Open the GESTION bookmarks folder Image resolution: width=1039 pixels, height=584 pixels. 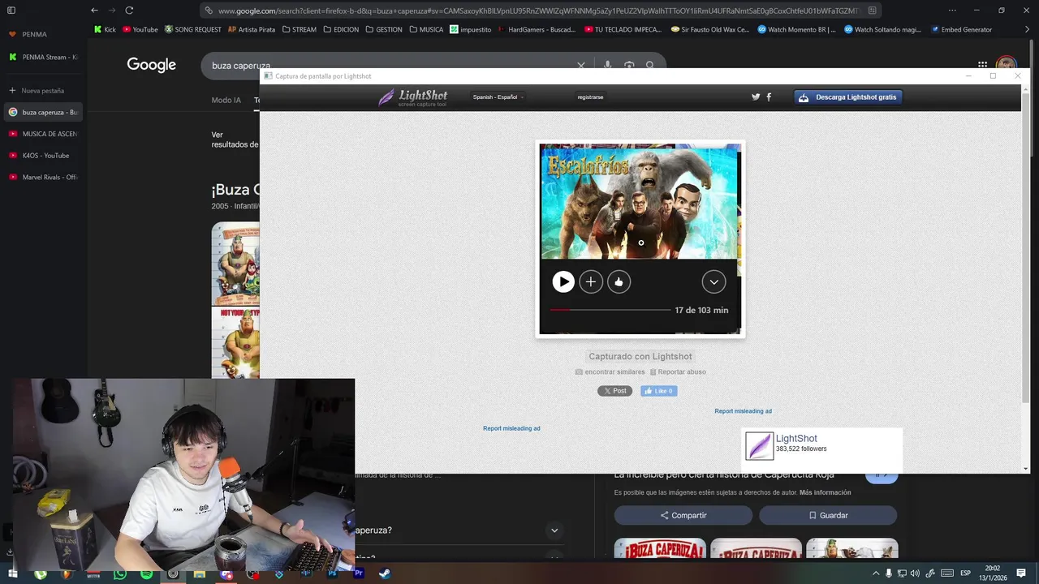384,29
